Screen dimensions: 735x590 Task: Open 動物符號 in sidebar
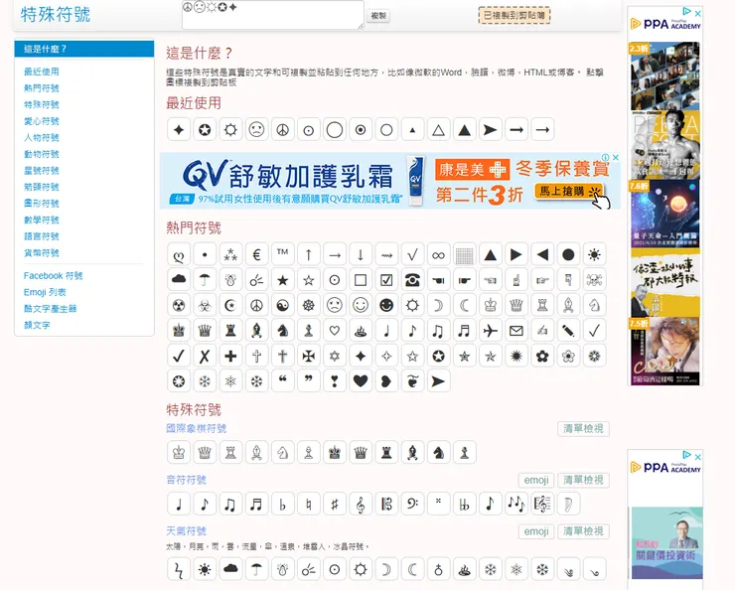42,154
